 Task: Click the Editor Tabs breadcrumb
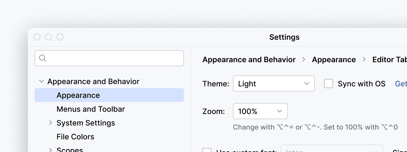[x=389, y=60]
